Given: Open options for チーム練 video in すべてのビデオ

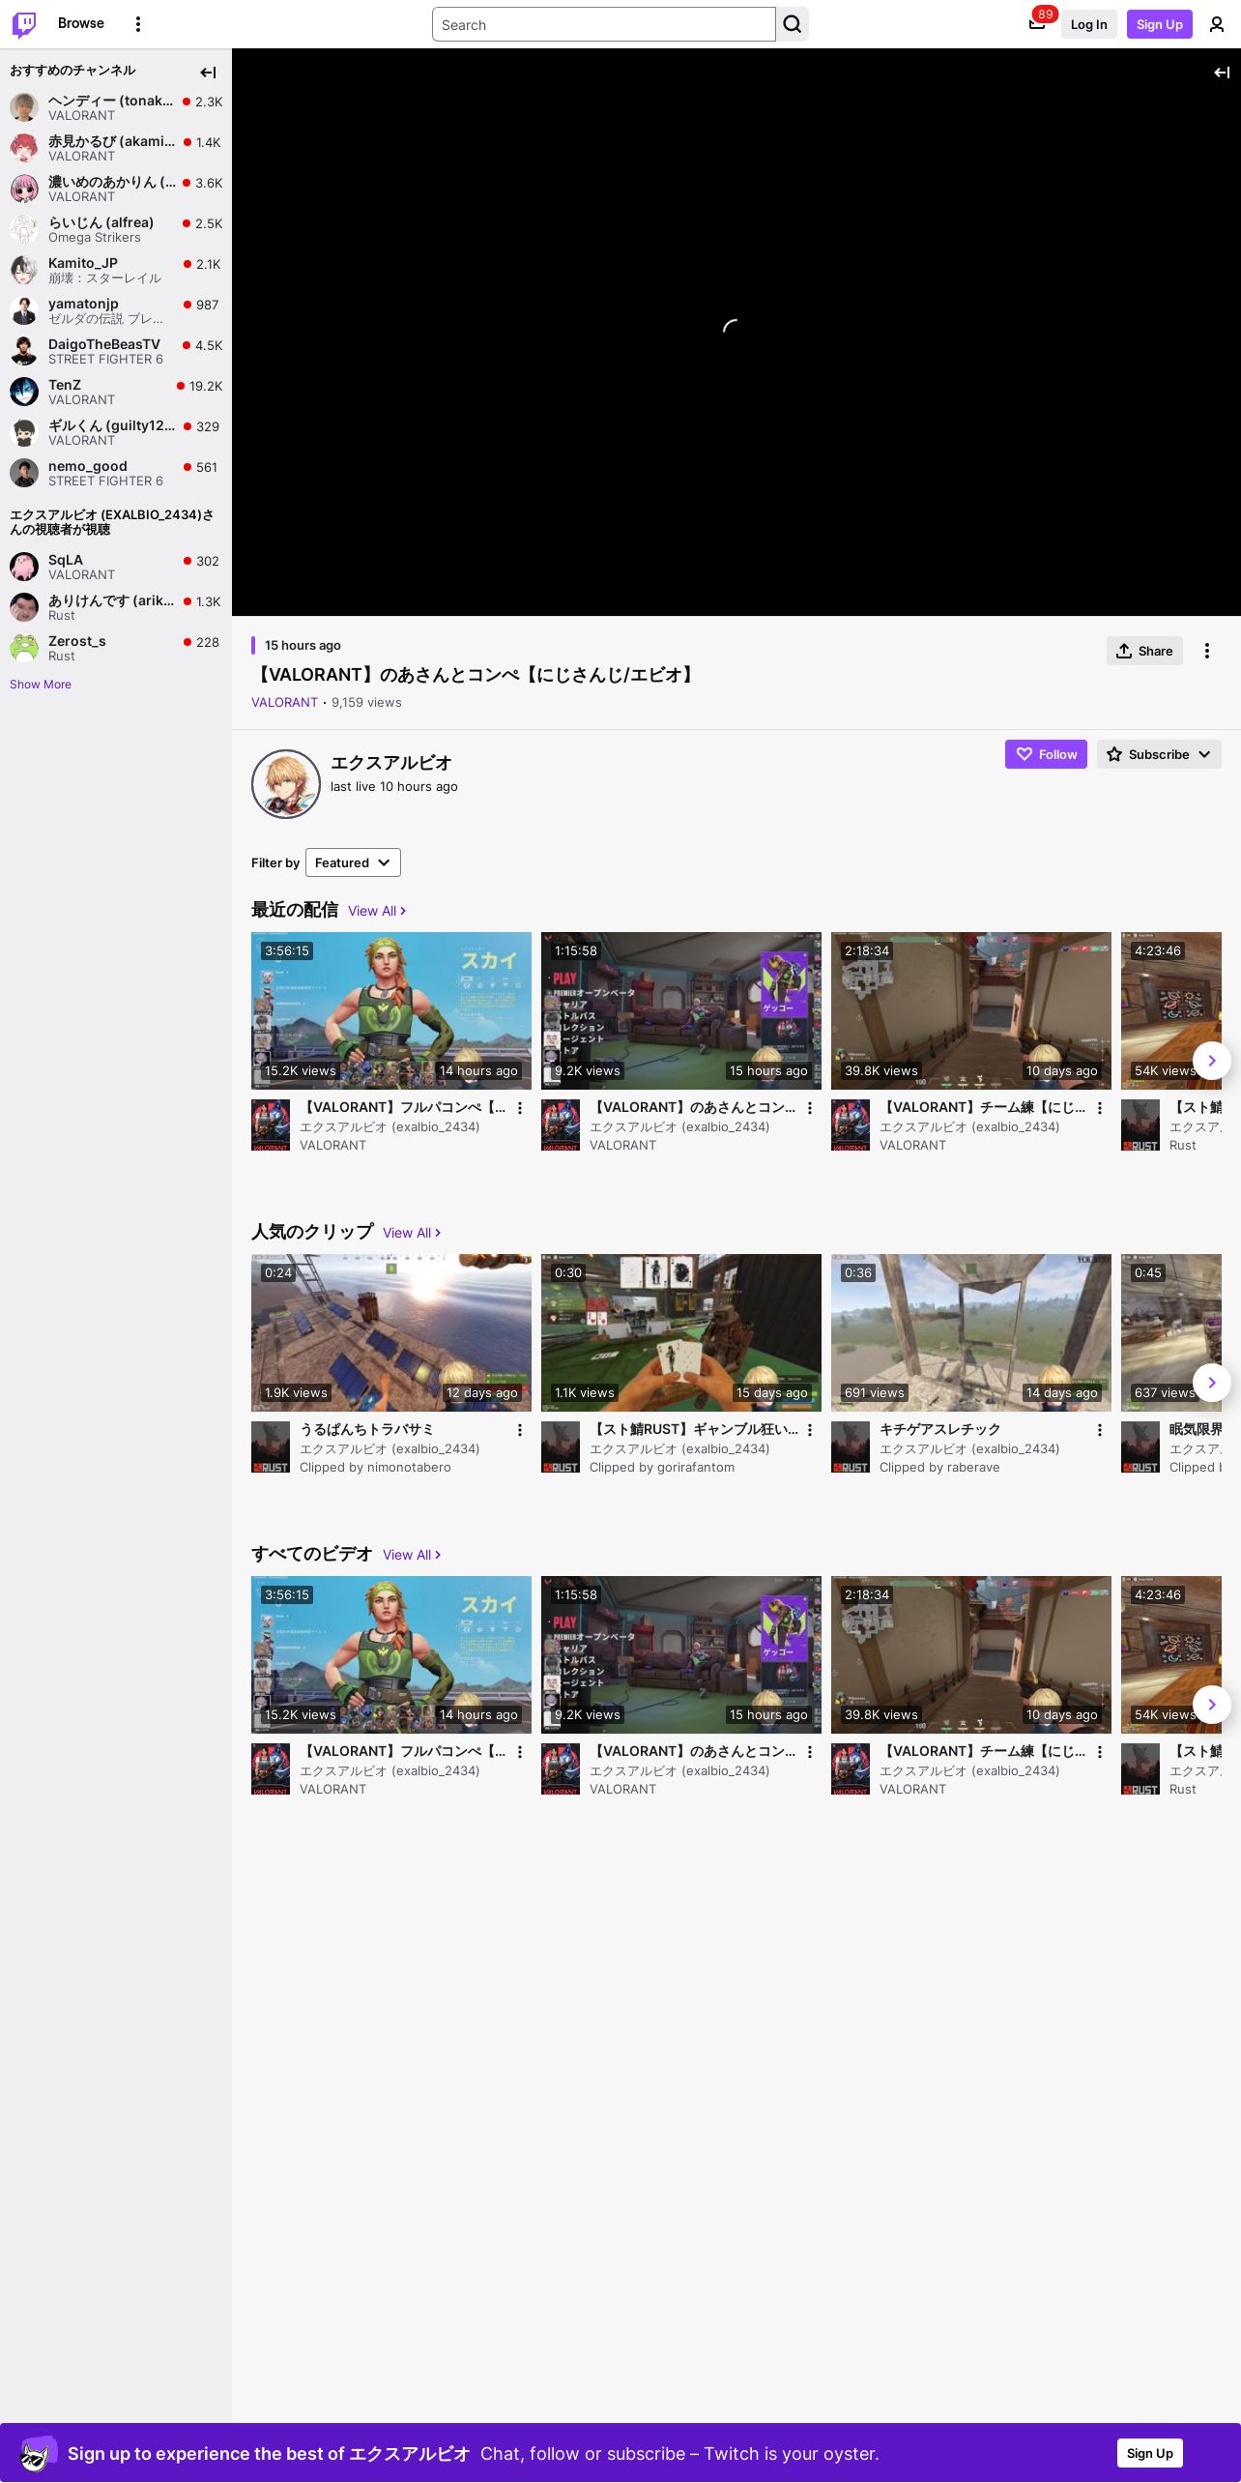Looking at the screenshot, I should click(x=1100, y=1752).
